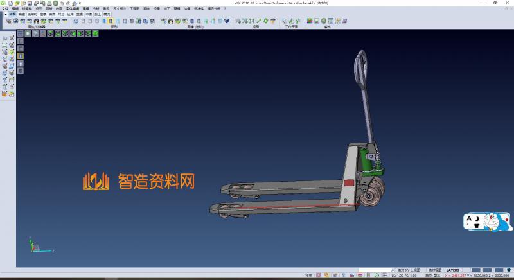Click the yellow folder icon at bottom of left sidebar
Screen dimensions: 514x280
pyautogui.click(x=12, y=94)
